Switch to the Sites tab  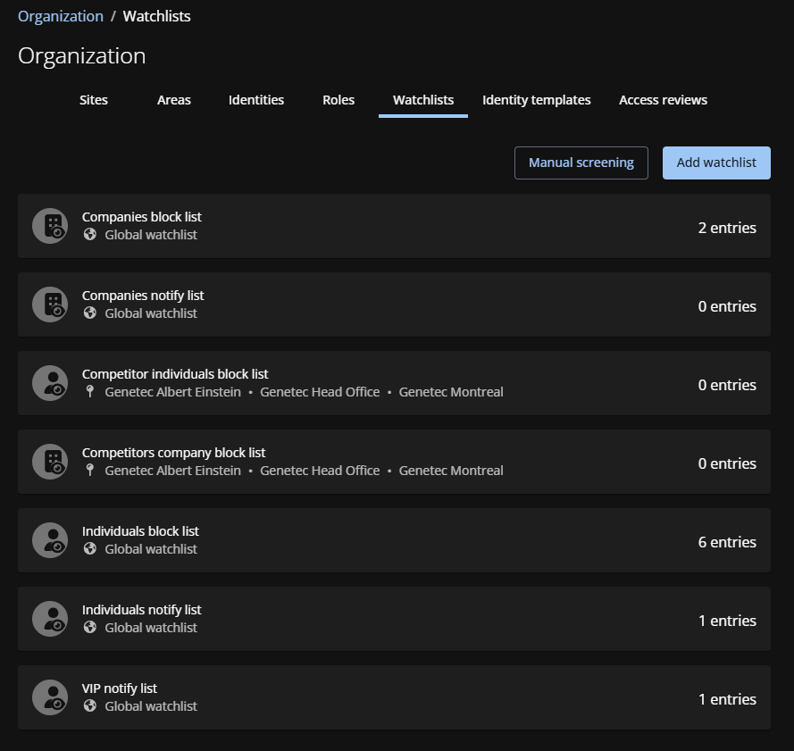(x=94, y=100)
